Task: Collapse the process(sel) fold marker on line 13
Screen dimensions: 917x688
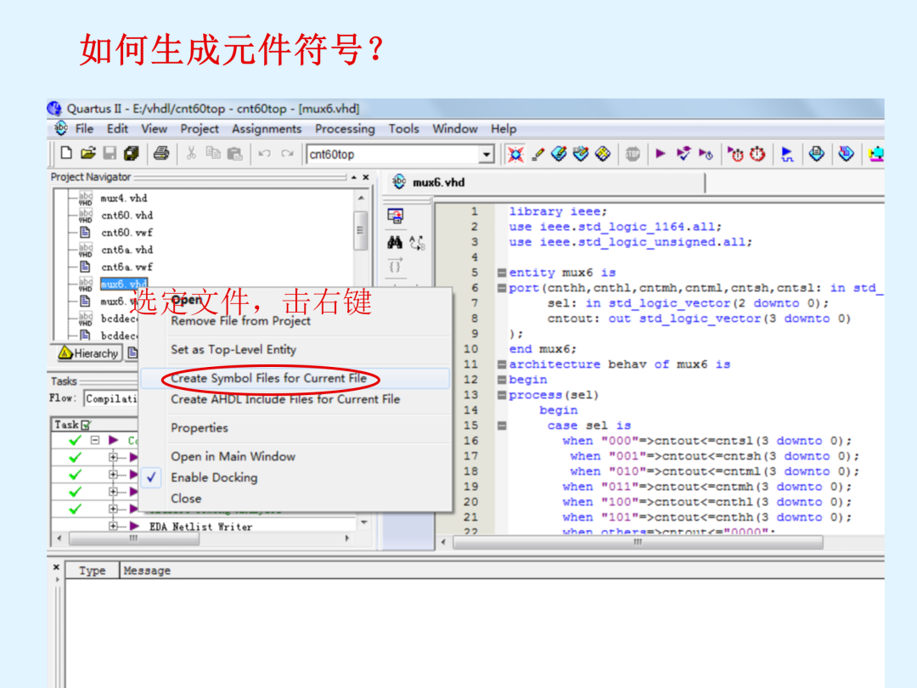Action: pyautogui.click(x=502, y=395)
